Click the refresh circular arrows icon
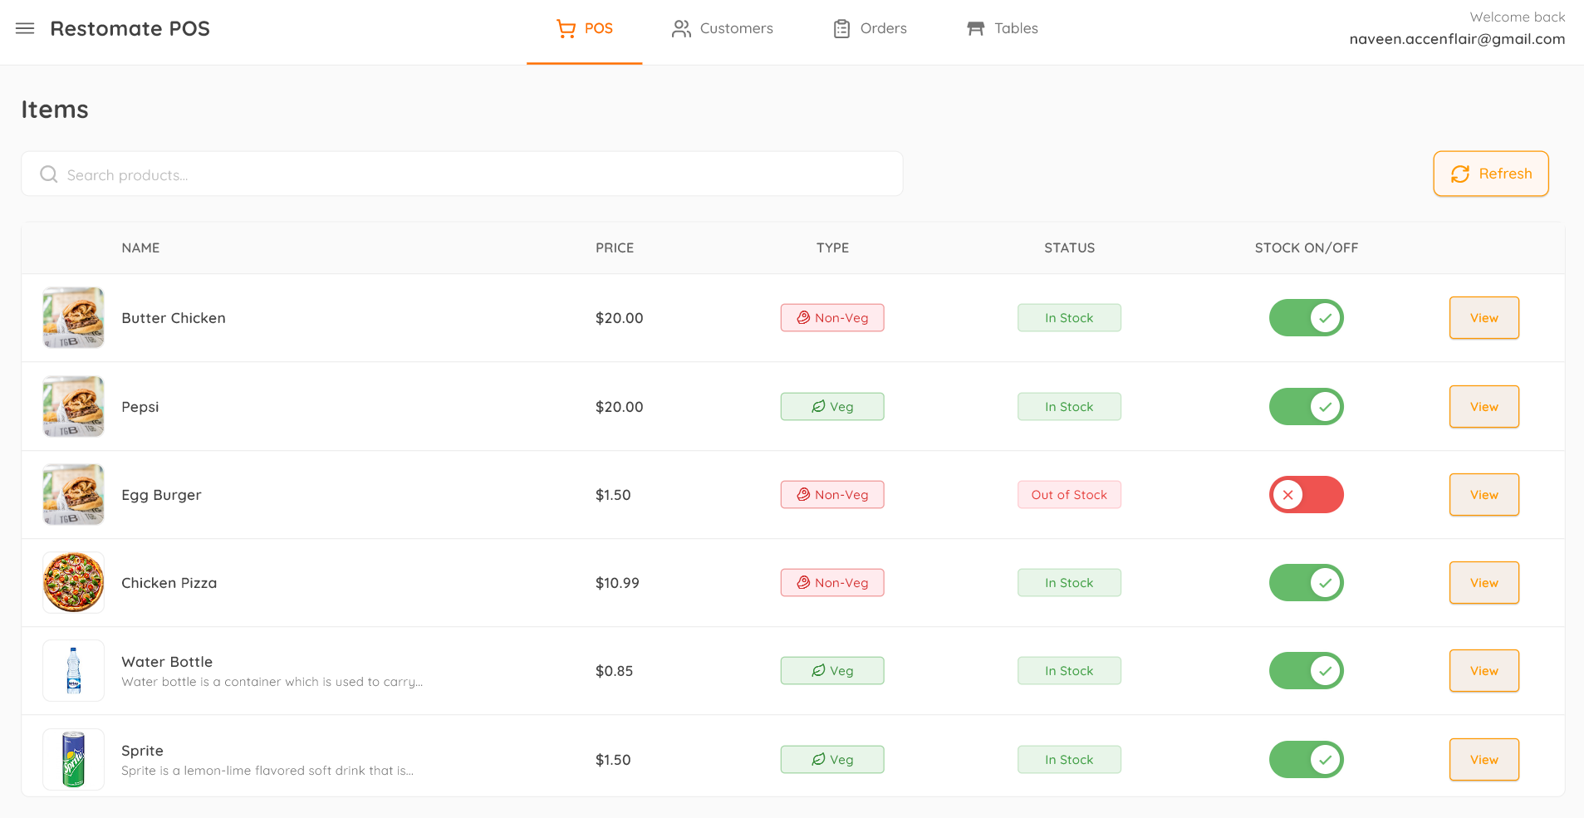The height and width of the screenshot is (818, 1584). tap(1460, 174)
